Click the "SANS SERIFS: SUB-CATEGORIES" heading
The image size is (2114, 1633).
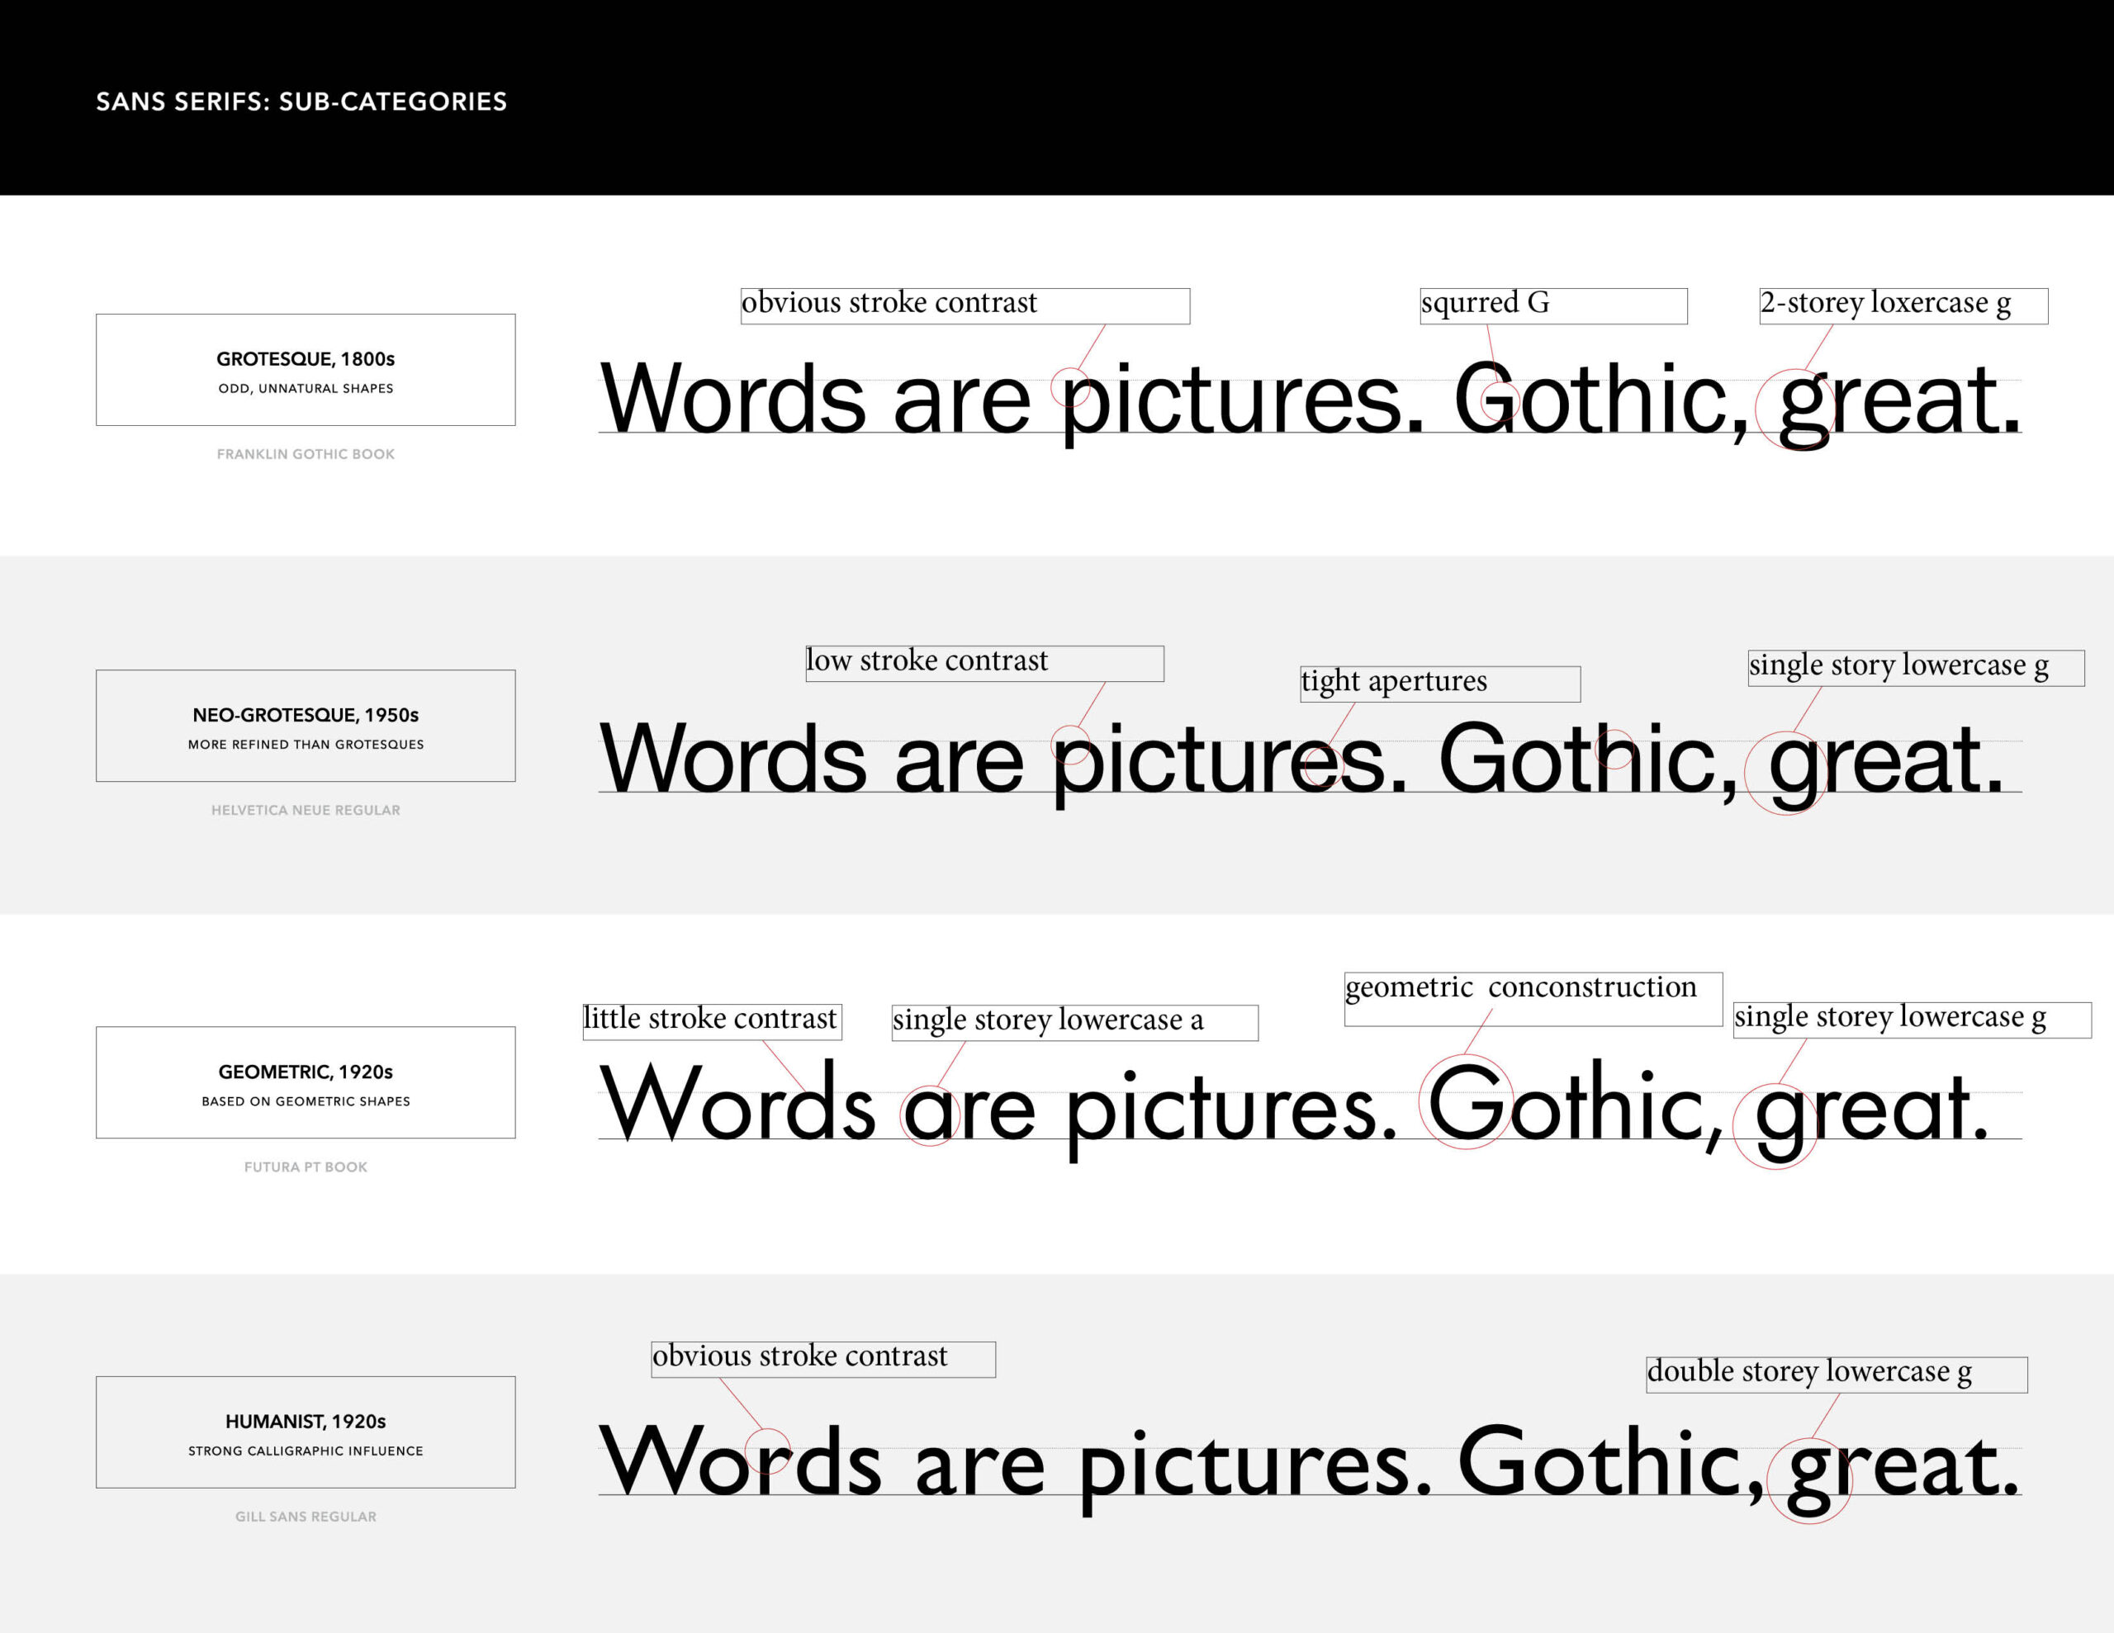301,102
